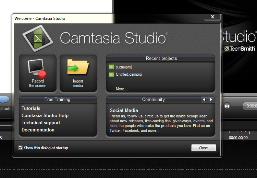Image resolution: width=257 pixels, height=178 pixels.
Task: Click the Social Media heading
Action: (124, 110)
